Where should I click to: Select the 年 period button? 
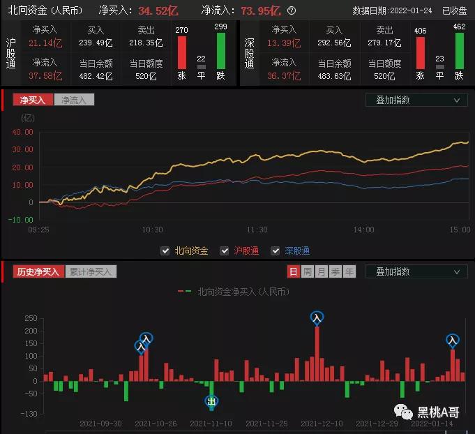click(x=349, y=271)
